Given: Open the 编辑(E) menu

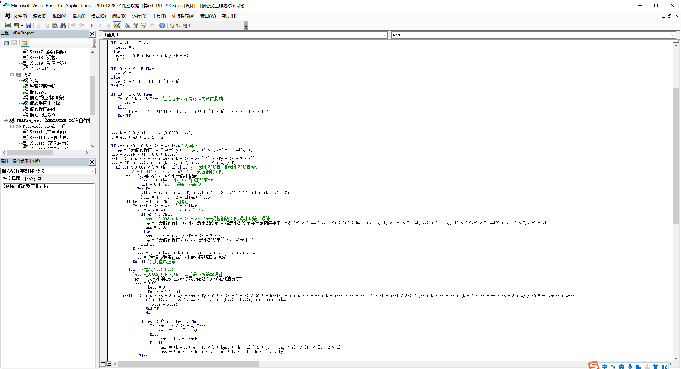Looking at the screenshot, I should pyautogui.click(x=40, y=16).
